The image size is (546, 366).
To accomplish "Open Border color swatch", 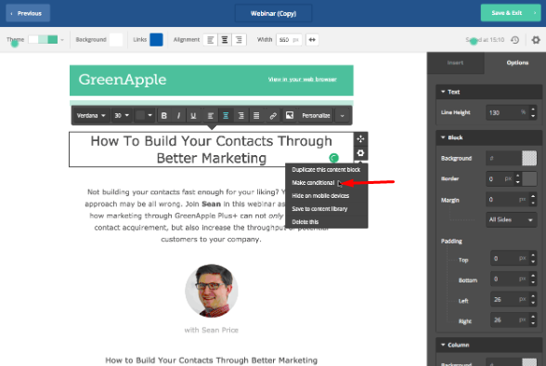I will click(529, 178).
